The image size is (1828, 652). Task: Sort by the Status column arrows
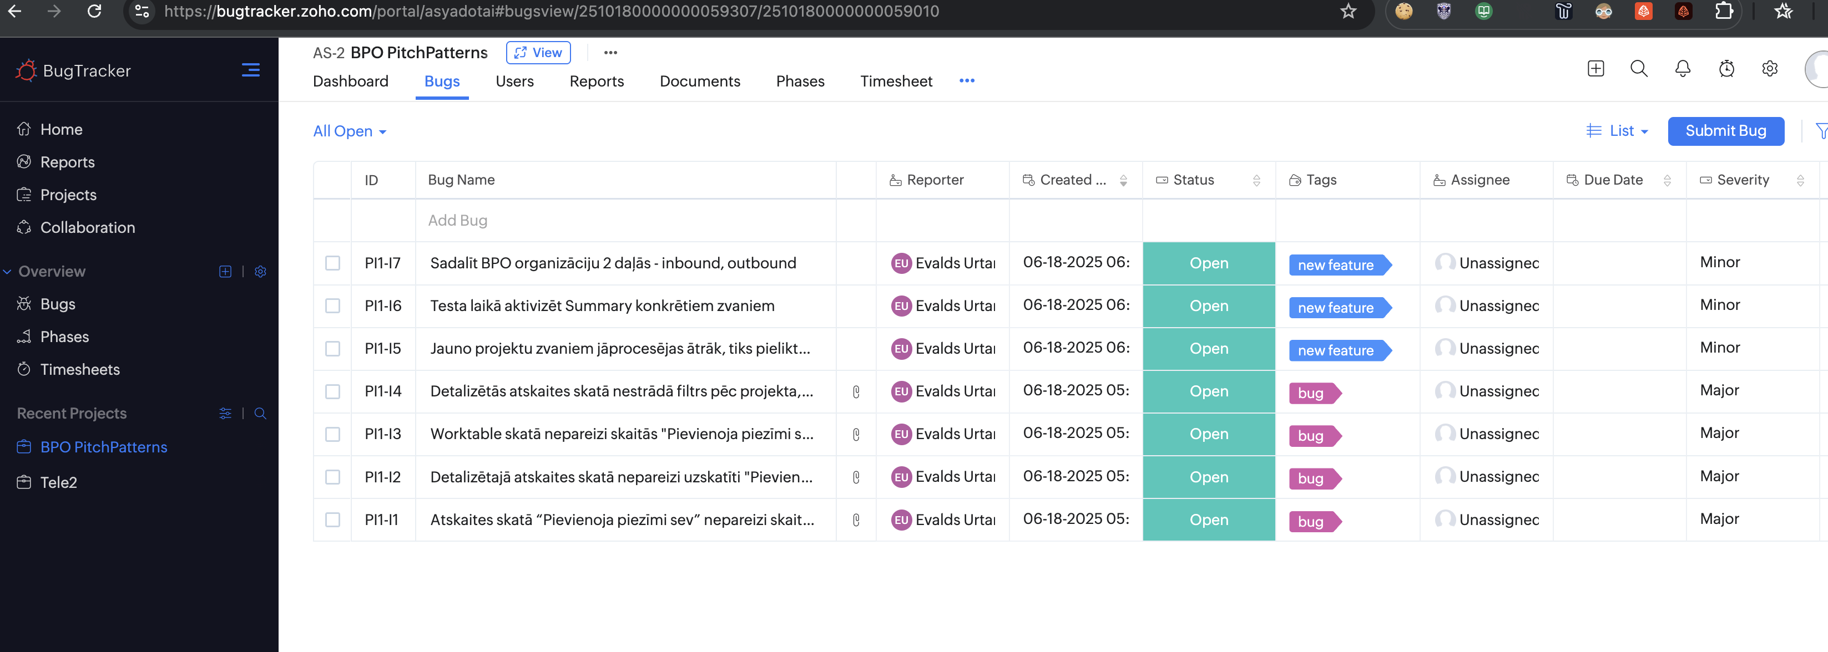tap(1257, 181)
